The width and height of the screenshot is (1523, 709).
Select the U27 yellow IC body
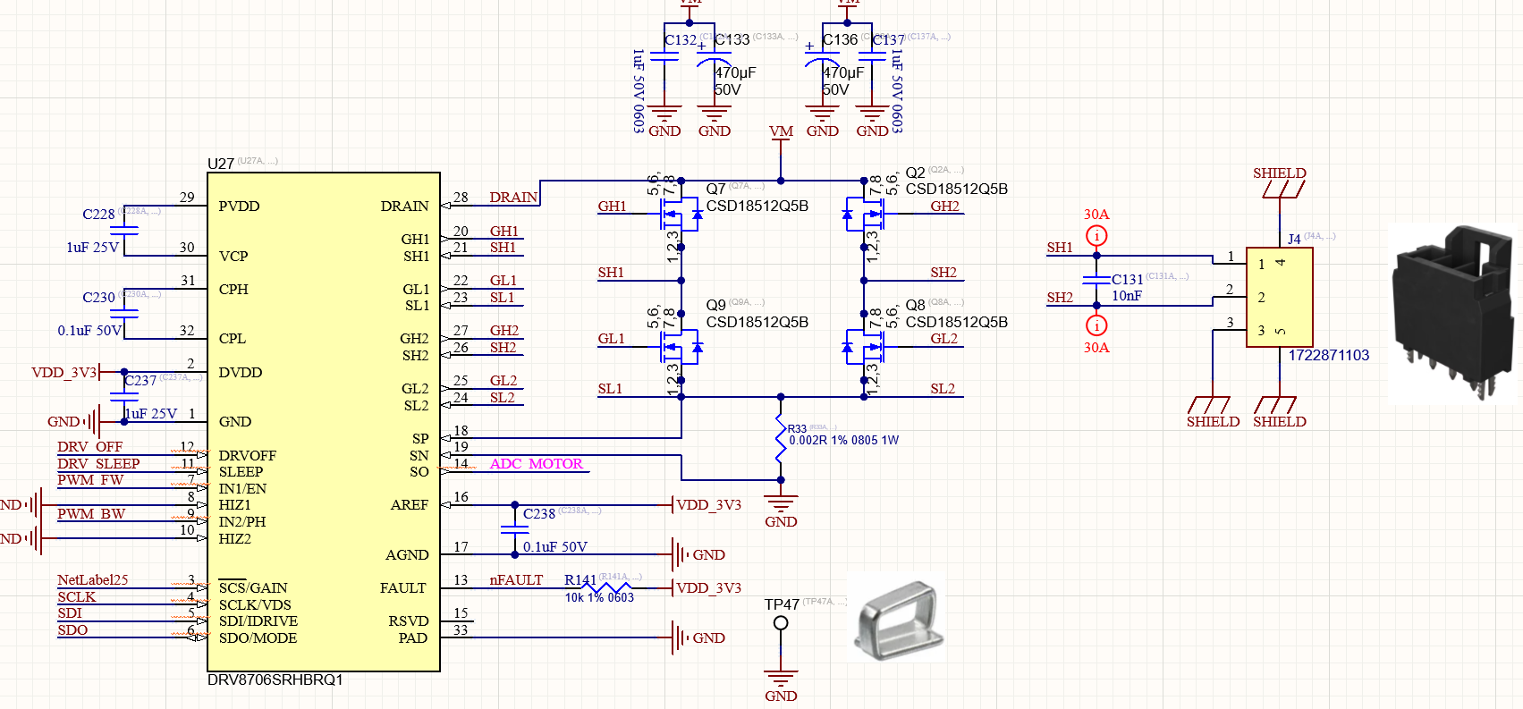324,421
